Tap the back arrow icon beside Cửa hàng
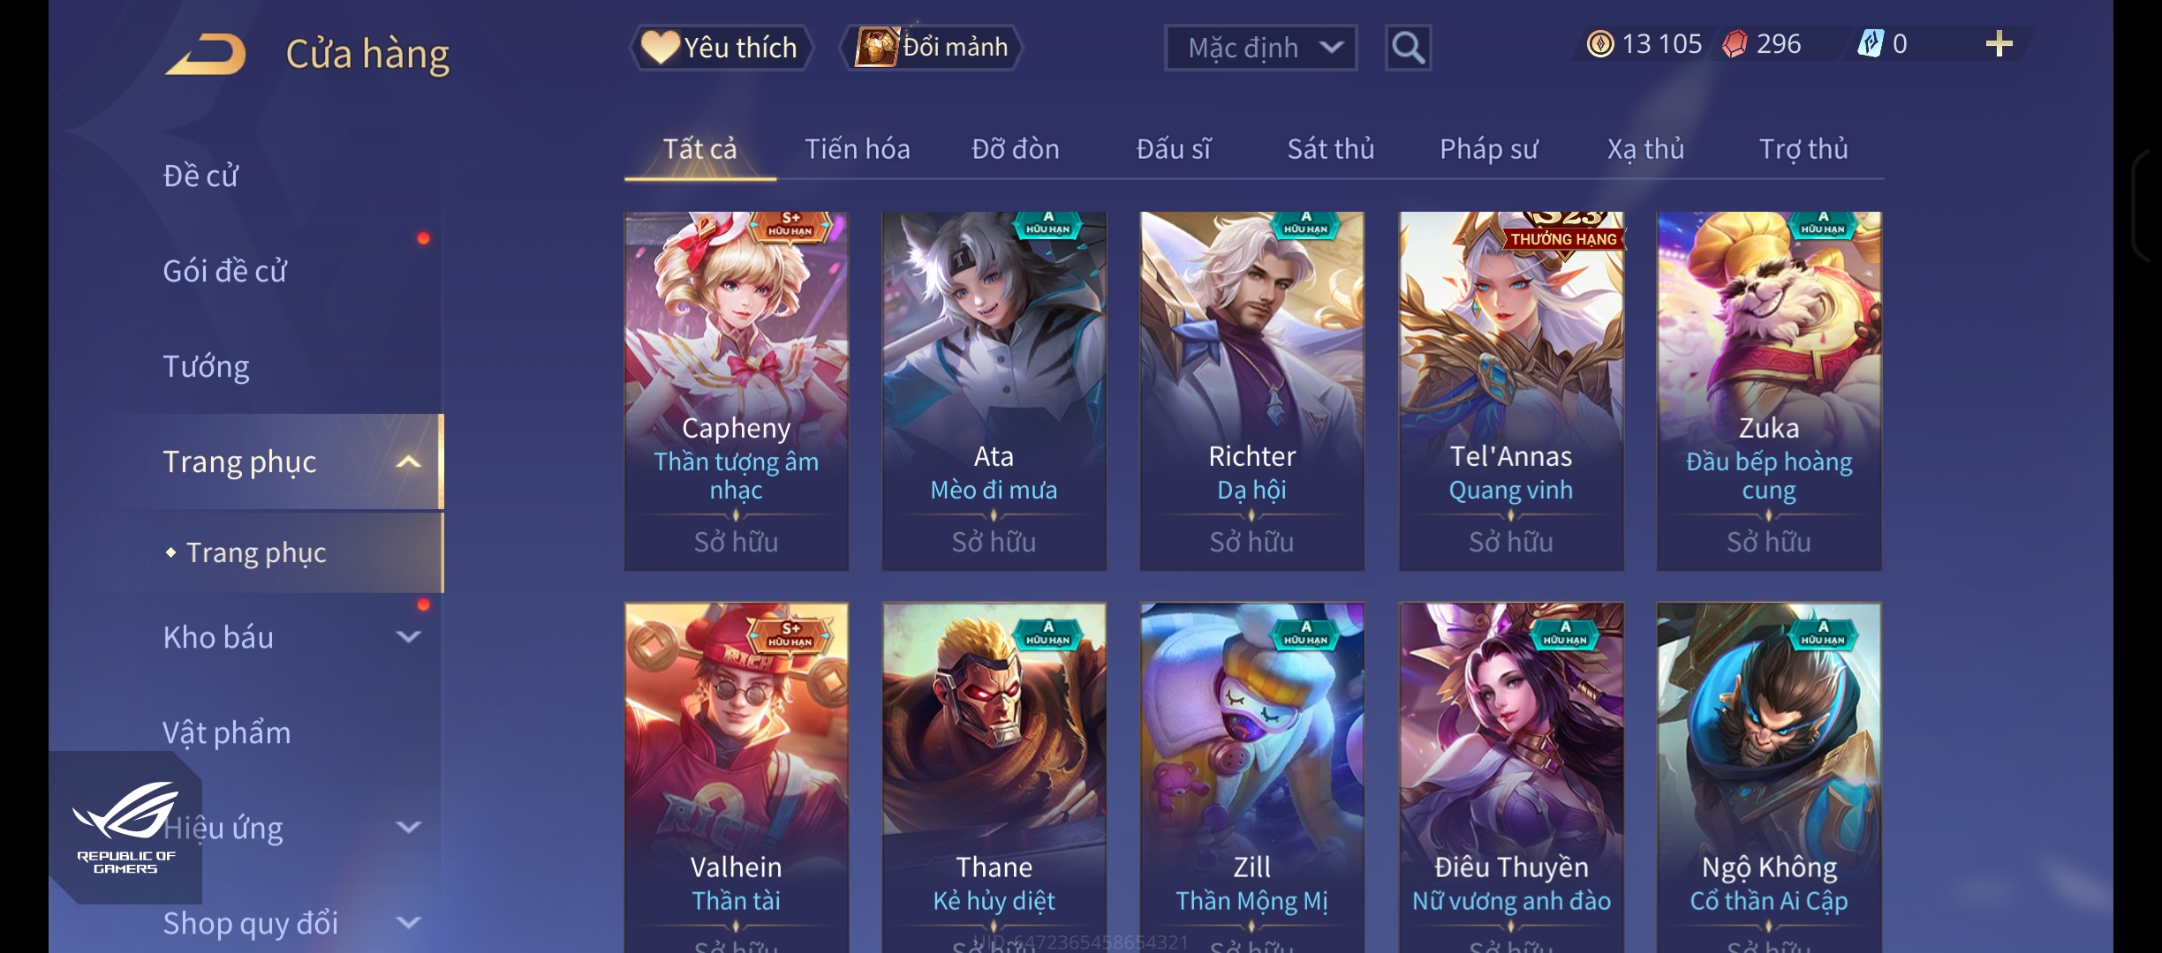The image size is (2162, 953). [206, 55]
